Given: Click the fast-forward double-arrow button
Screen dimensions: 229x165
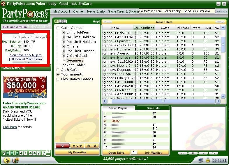Looking at the screenshot, I should (x=213, y=153).
